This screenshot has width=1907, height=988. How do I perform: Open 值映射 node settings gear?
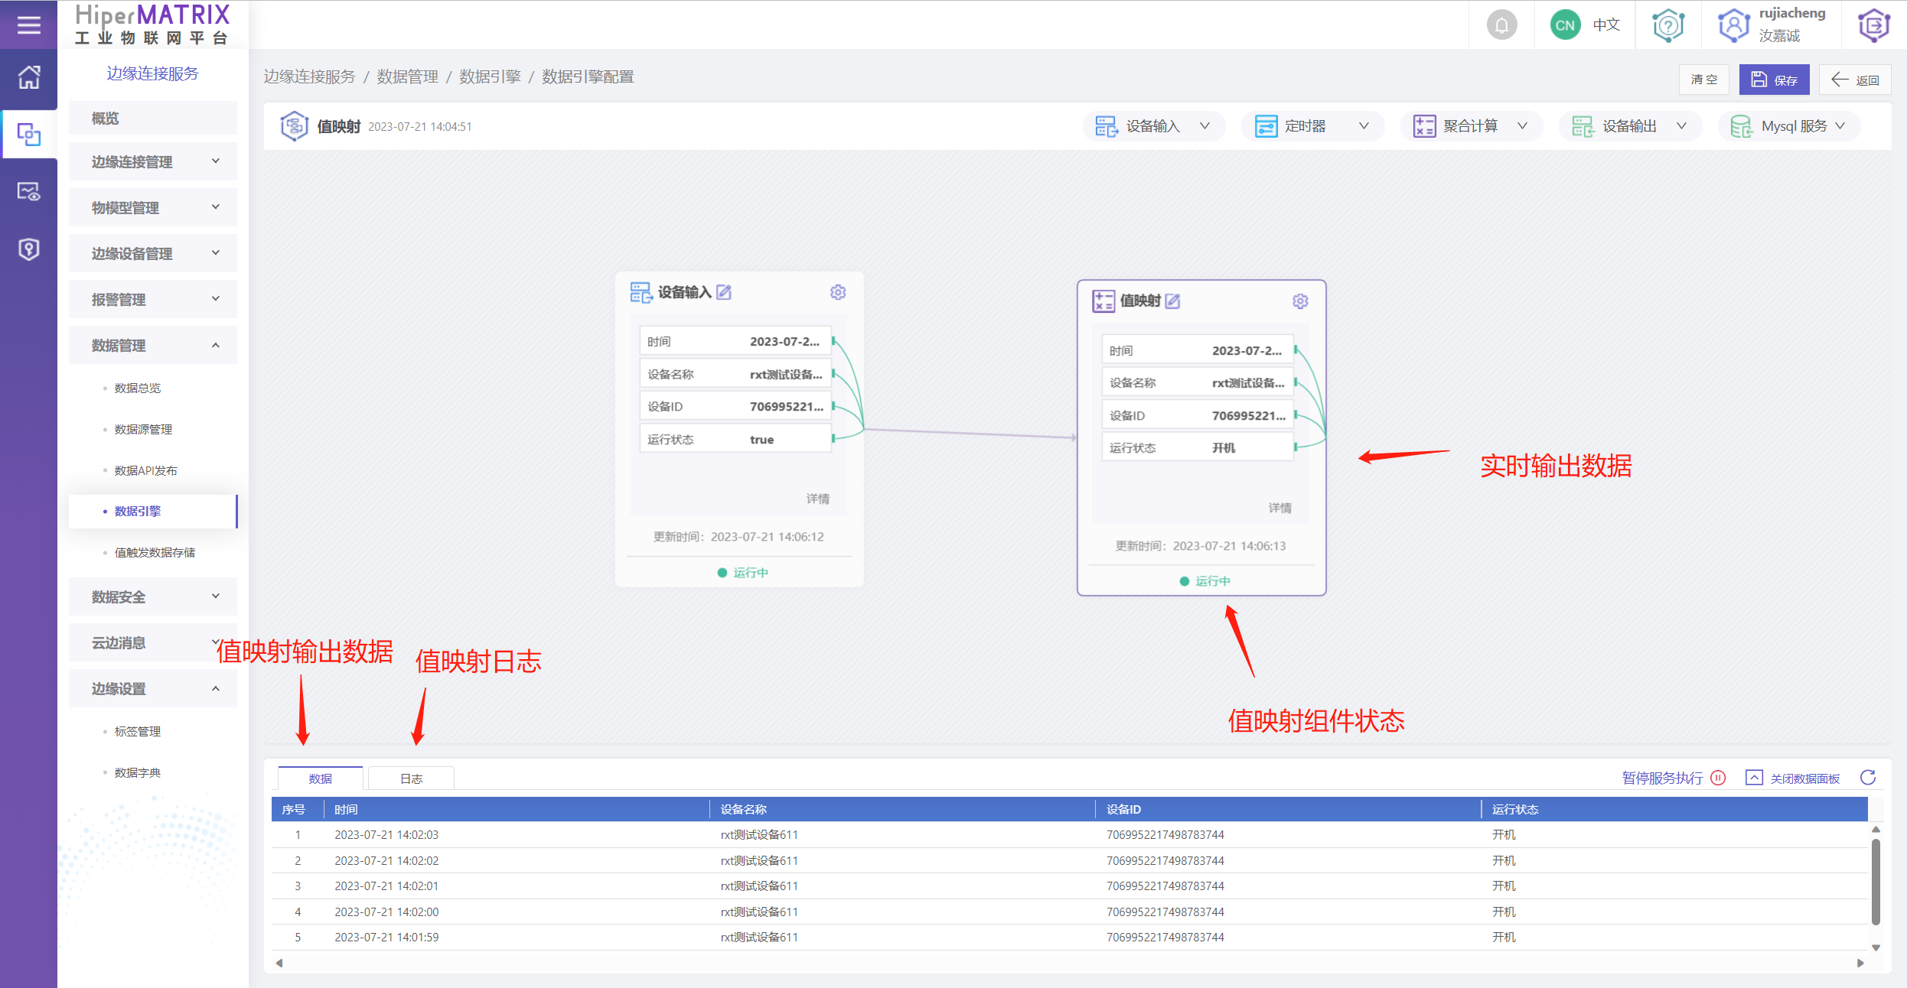[1300, 301]
